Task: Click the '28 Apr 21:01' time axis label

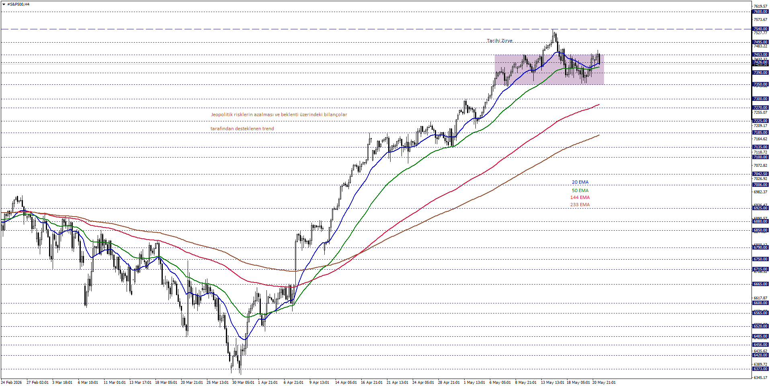Action: point(449,383)
